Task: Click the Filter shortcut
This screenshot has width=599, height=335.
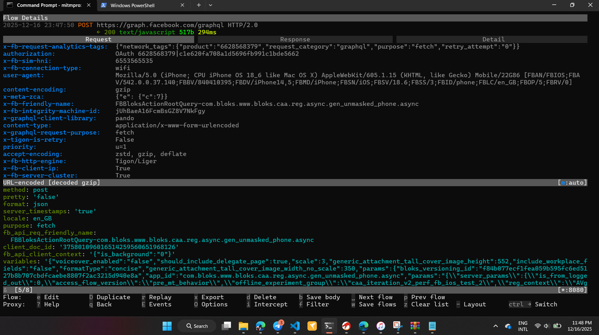Action: click(x=314, y=304)
